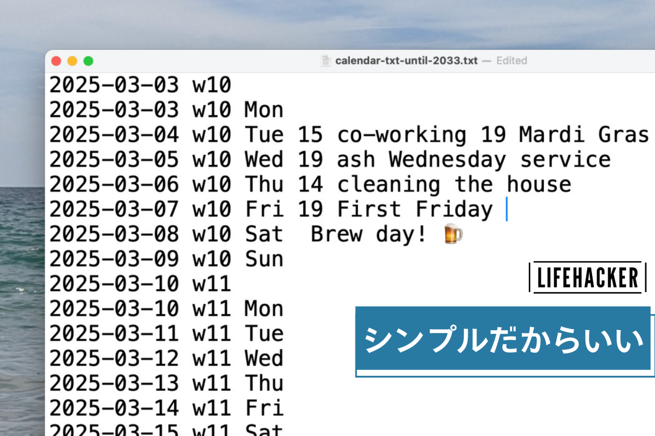Image resolution: width=655 pixels, height=436 pixels.
Task: Close the TextEdit window with the red button
Action: tap(56, 61)
